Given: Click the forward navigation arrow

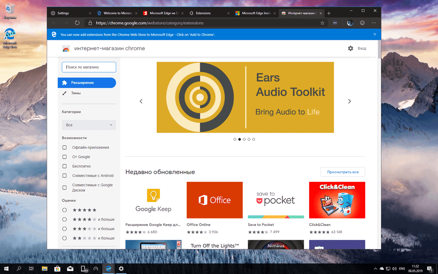Looking at the screenshot, I should point(66,23).
